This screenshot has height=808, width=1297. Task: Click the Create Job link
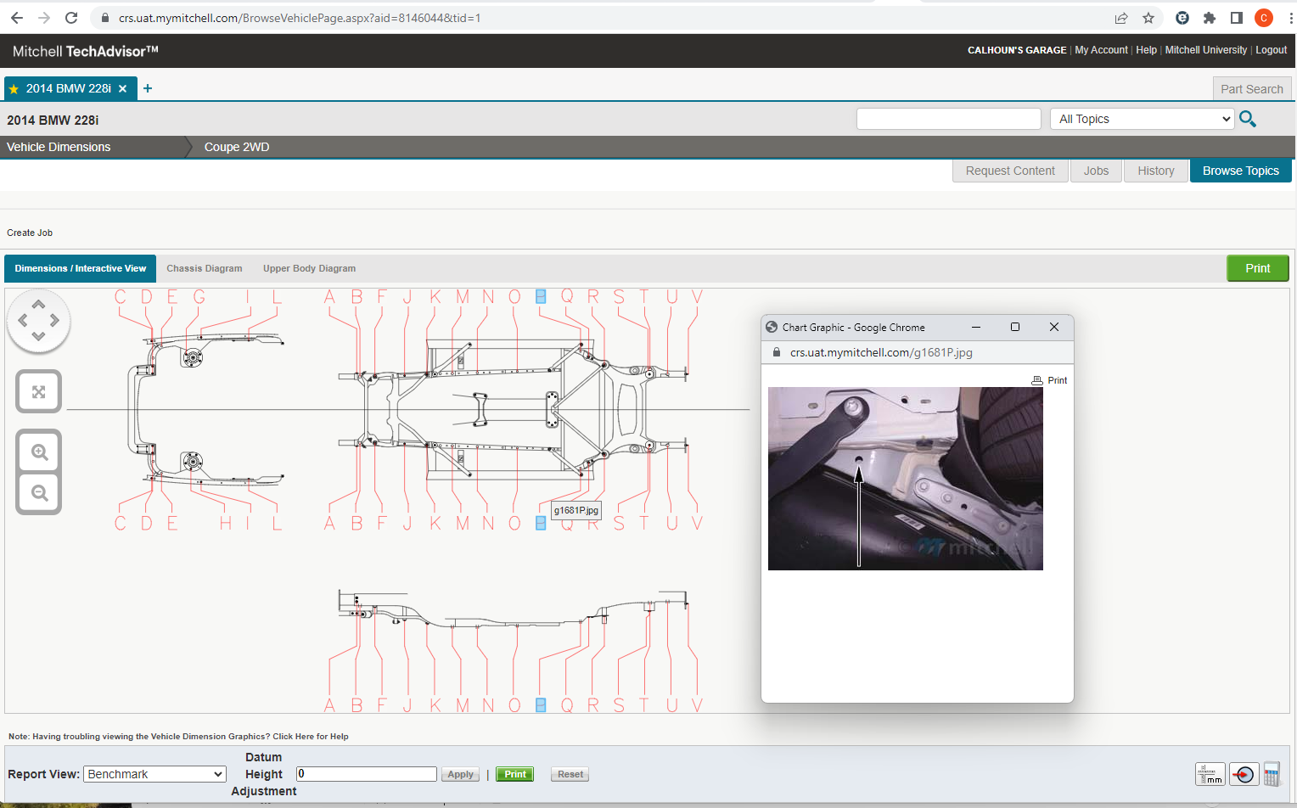point(30,233)
